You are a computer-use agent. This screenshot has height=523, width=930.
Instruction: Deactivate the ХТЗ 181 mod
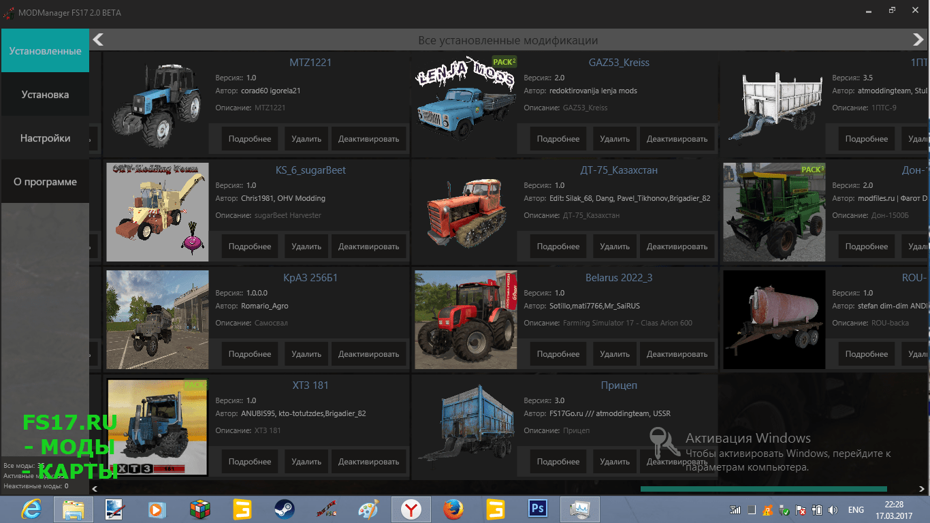point(369,462)
